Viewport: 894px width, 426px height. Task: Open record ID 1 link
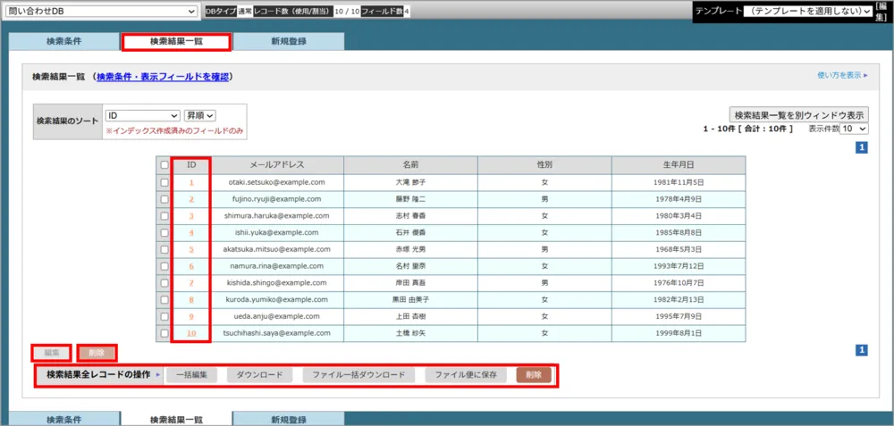pos(191,182)
